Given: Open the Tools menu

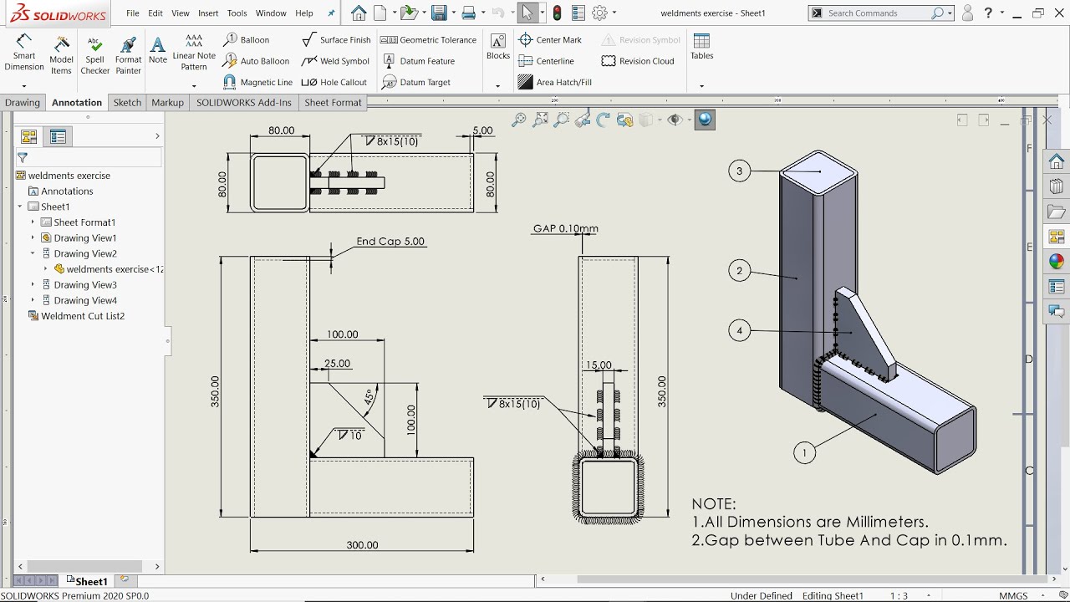Looking at the screenshot, I should point(237,13).
